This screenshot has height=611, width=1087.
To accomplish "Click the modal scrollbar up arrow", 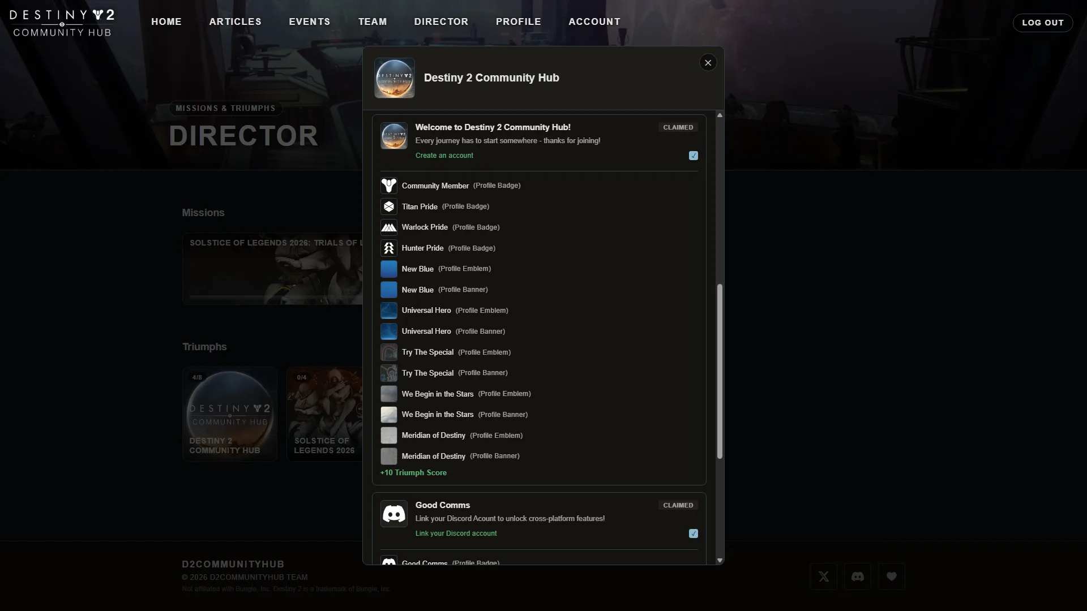I will (x=720, y=115).
